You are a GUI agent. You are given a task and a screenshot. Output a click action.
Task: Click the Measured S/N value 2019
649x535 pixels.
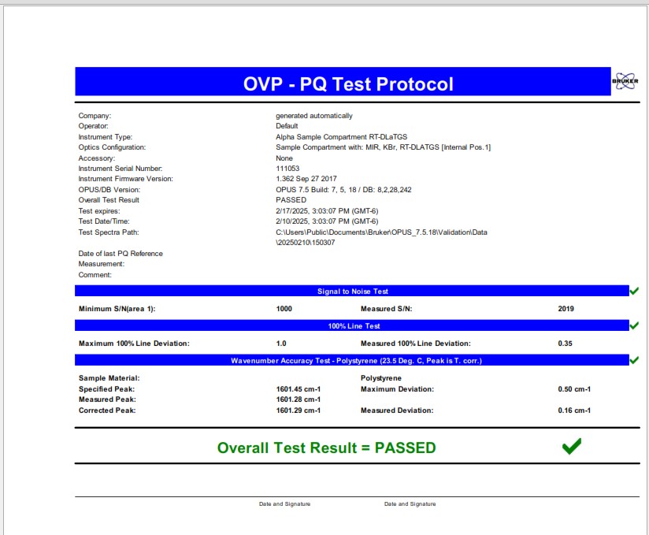pyautogui.click(x=566, y=309)
